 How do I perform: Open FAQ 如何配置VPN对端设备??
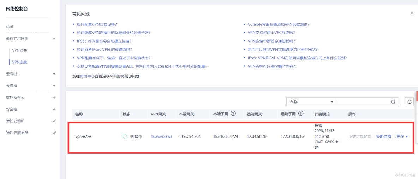click(x=97, y=24)
